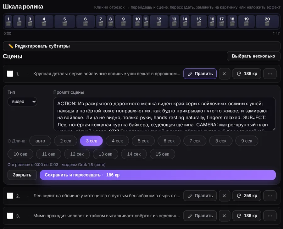
Task: Choose 5 сек duration
Action: tap(143, 141)
